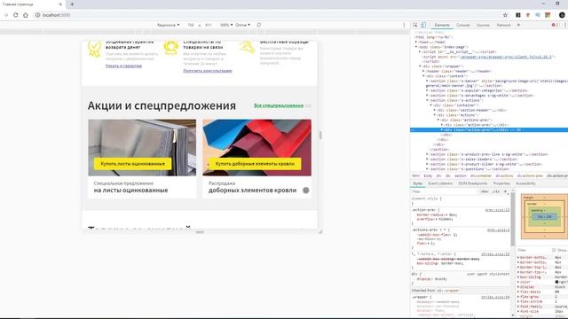
Task: Open the home page icon
Action: pos(26,15)
